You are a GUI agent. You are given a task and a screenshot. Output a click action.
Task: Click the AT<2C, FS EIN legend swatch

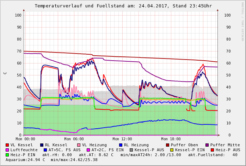tap(88, 150)
